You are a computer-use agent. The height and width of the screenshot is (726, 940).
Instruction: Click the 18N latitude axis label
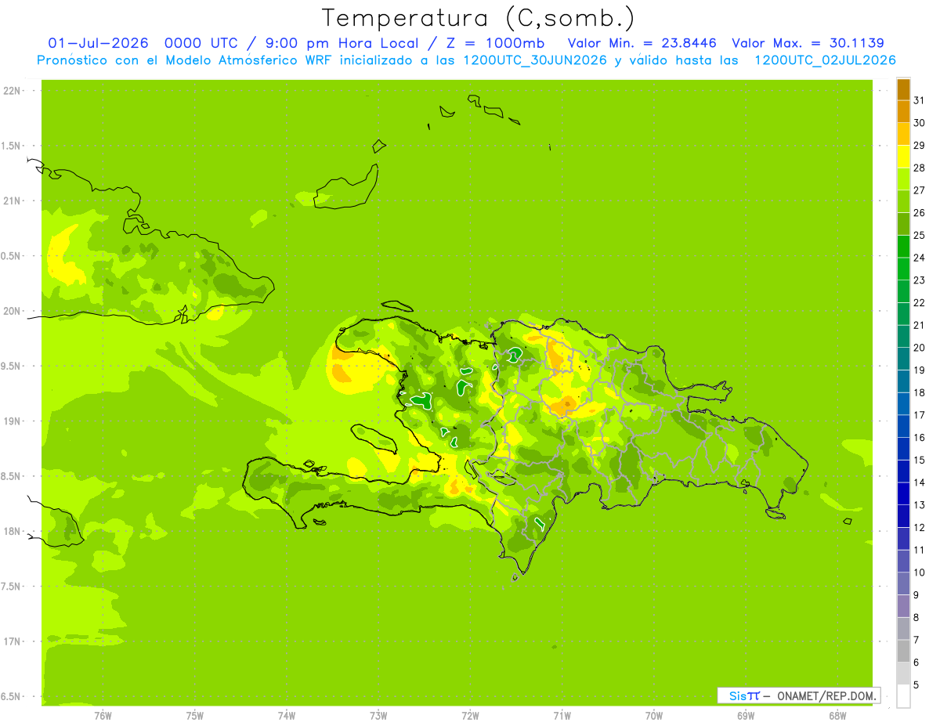[x=12, y=531]
